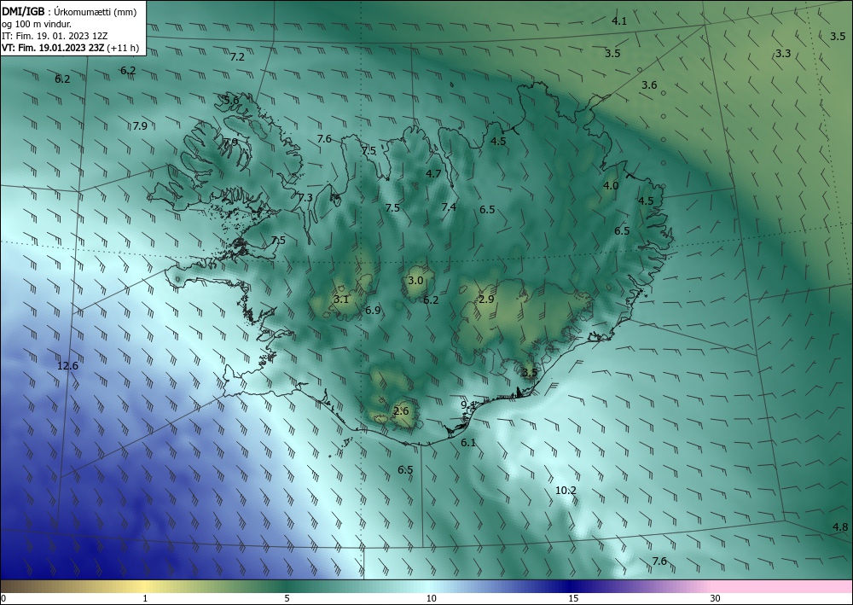Click the 3.0 value on the glacier
The image size is (853, 605).
point(415,280)
